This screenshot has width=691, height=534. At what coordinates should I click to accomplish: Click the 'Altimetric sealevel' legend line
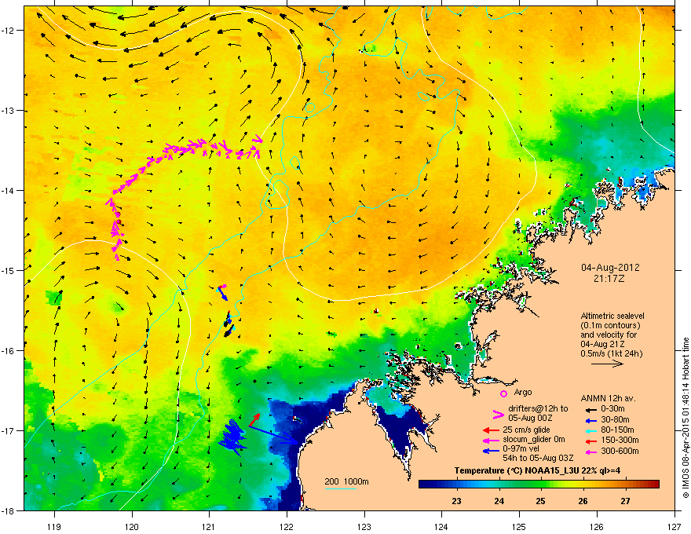click(x=612, y=316)
